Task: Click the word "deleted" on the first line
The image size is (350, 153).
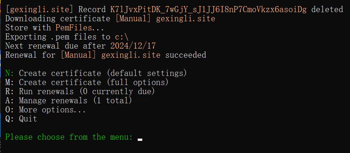Action: click(x=327, y=9)
